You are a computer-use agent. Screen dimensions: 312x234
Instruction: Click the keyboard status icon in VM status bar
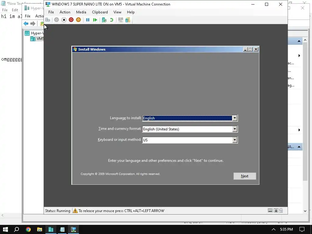pos(270,211)
